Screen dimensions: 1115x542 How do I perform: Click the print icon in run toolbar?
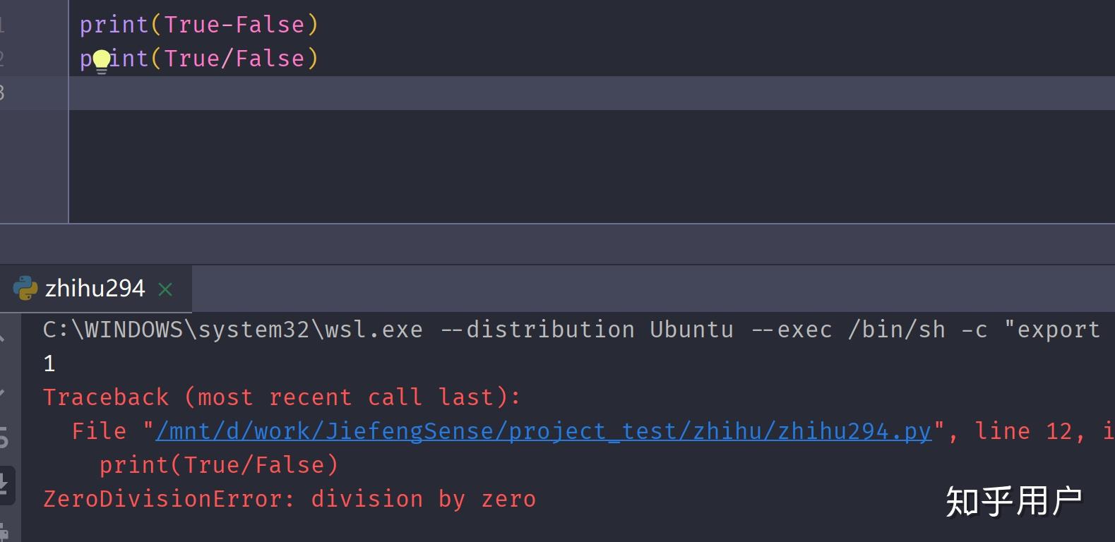point(4,531)
